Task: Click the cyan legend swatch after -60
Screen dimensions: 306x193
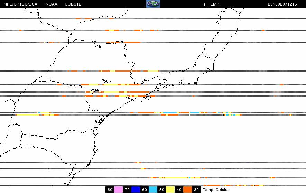Action: [153, 190]
